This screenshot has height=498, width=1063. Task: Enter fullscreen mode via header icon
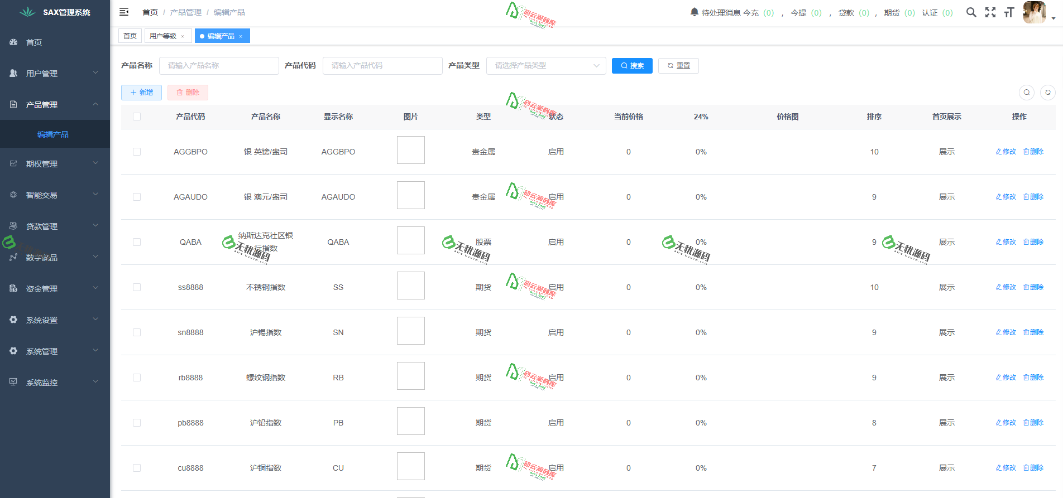(x=990, y=12)
